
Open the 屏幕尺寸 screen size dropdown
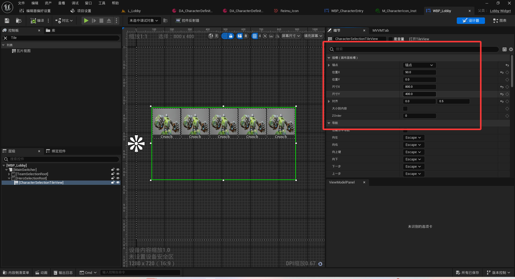291,36
